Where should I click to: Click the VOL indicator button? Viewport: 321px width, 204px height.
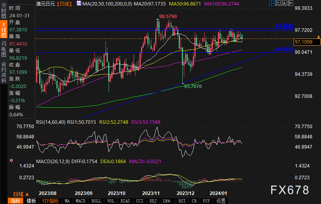point(111,201)
